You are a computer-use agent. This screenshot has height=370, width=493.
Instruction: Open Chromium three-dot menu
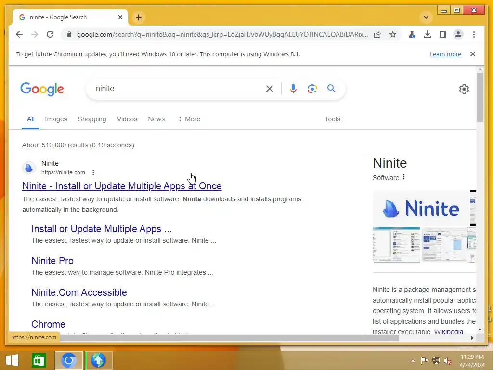coord(474,34)
